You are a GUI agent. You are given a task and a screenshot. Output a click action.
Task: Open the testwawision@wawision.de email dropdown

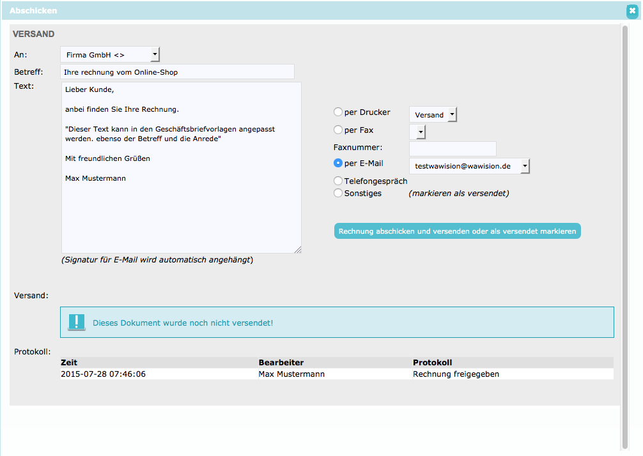(470, 166)
